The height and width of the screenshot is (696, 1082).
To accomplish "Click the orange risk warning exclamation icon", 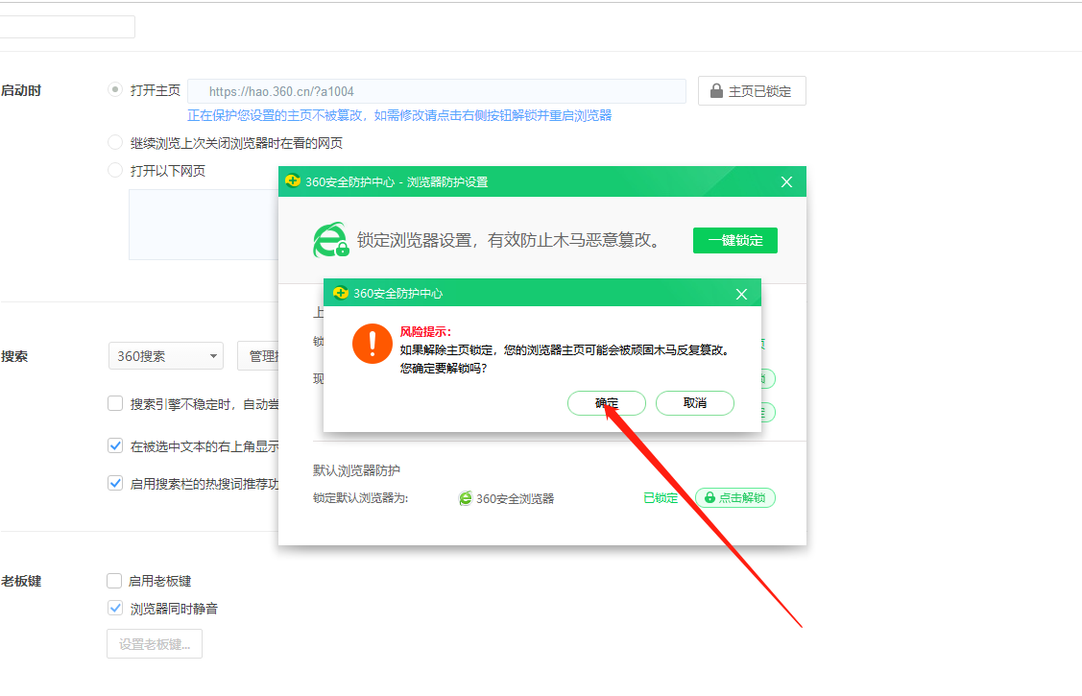I will point(372,344).
